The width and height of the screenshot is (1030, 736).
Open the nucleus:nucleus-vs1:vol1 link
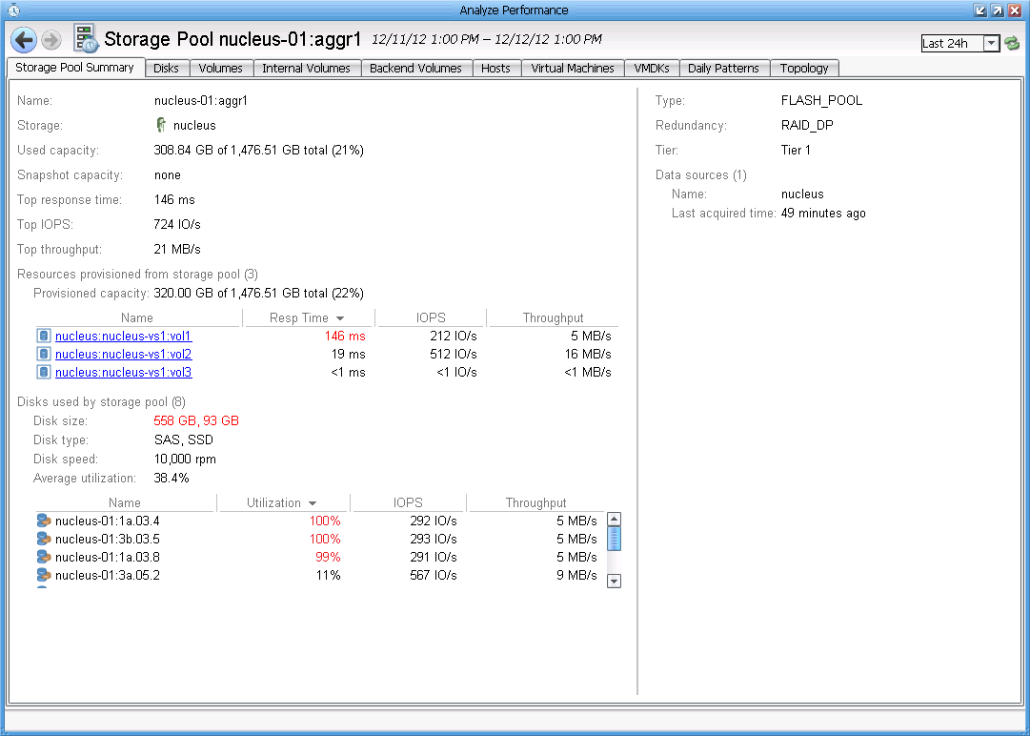124,337
